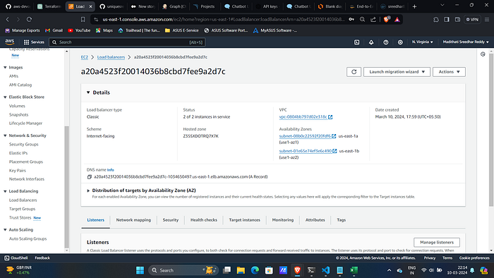Open AWS home logo

point(10,42)
